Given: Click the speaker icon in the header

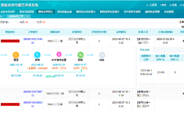Looking at the screenshot, I should click(181, 5).
